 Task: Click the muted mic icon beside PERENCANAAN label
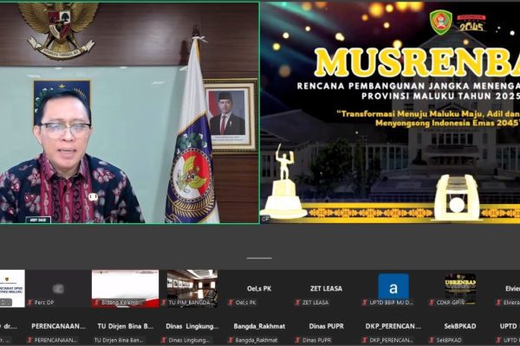29,340
